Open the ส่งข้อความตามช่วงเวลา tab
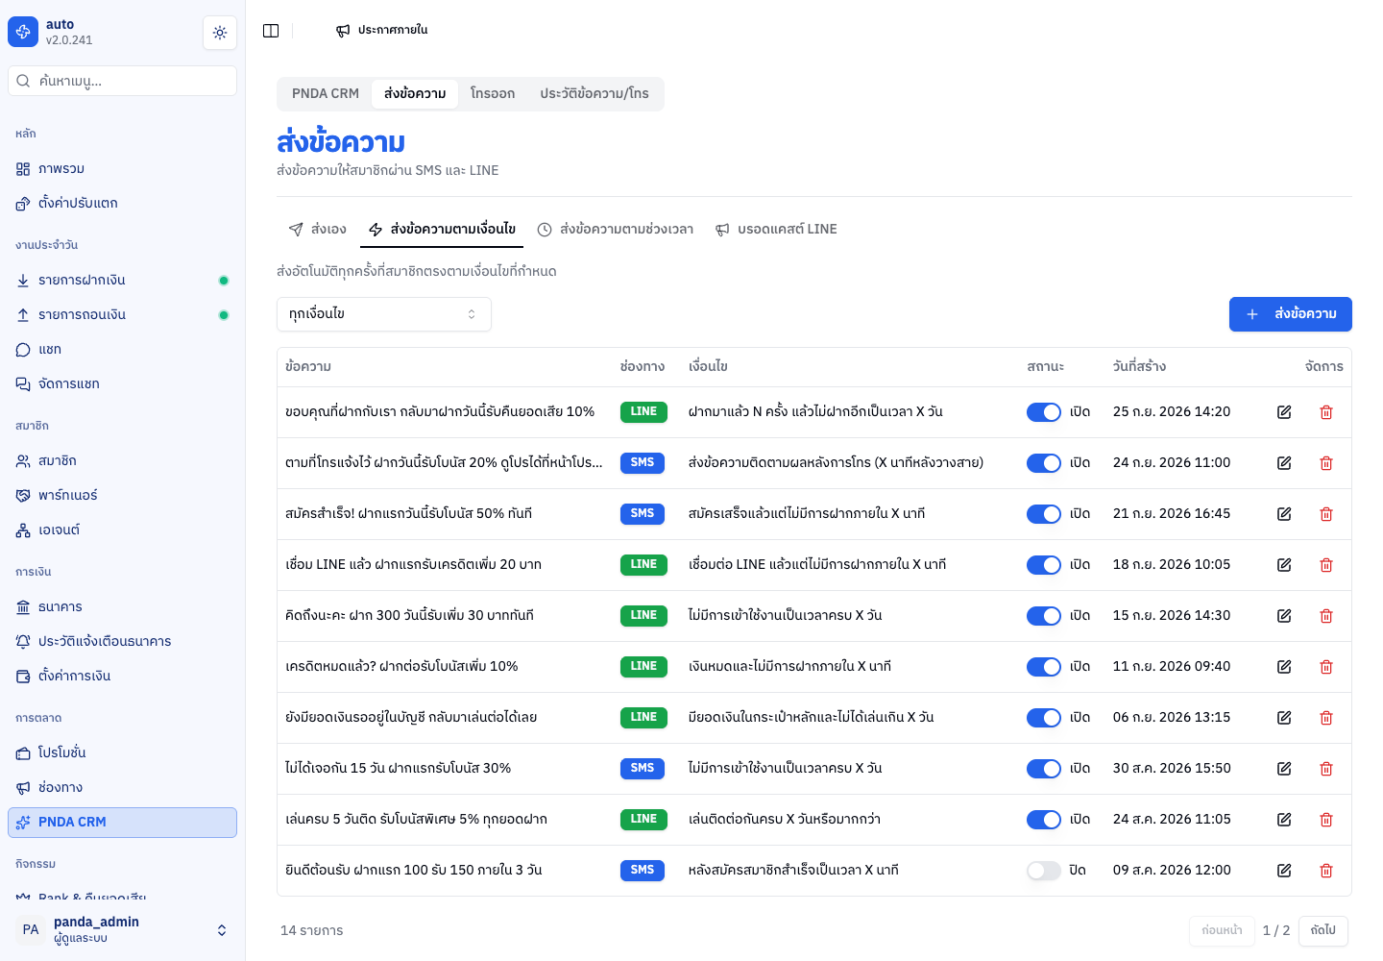The width and height of the screenshot is (1383, 961). point(615,230)
